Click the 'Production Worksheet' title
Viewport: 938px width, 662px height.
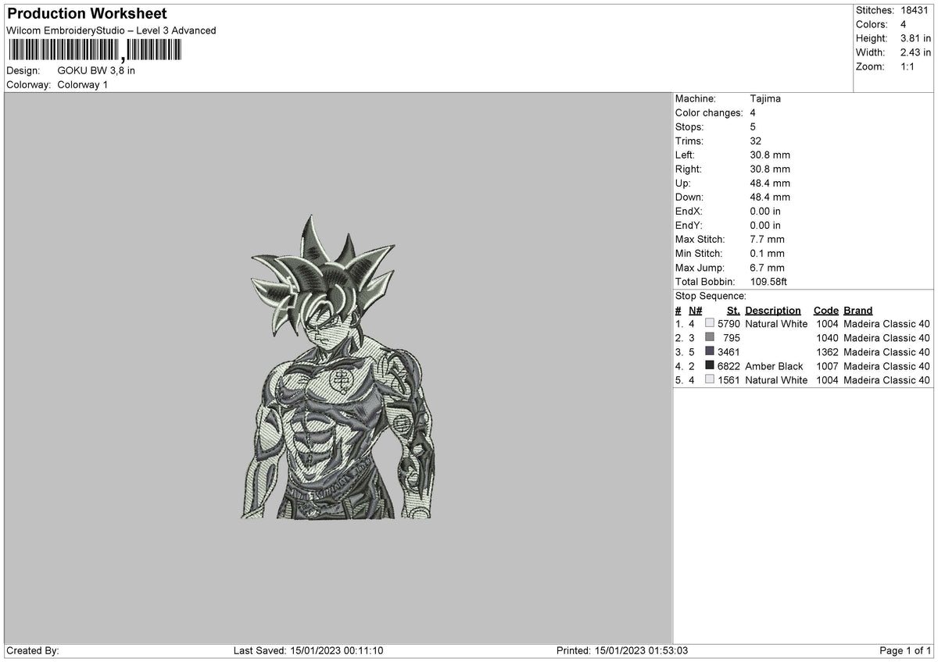coord(87,14)
